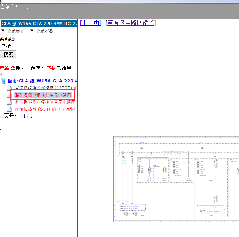Viewport: 239px width, 237px height.
Task: Open 座椅加热器 (SIH) 的电气功能 entry
Action: (46, 109)
